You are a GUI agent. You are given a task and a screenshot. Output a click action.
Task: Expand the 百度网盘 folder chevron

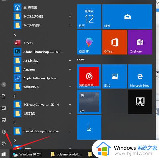pos(70,113)
